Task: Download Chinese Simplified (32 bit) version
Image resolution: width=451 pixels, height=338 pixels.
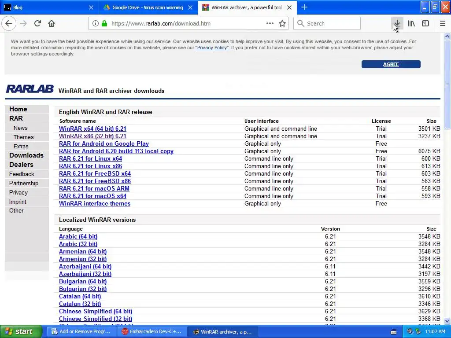Action: pos(96,319)
